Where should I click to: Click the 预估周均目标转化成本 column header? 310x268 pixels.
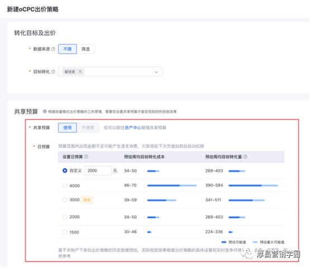tap(144, 157)
